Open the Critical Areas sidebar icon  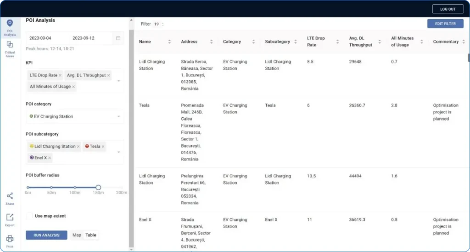point(10,47)
